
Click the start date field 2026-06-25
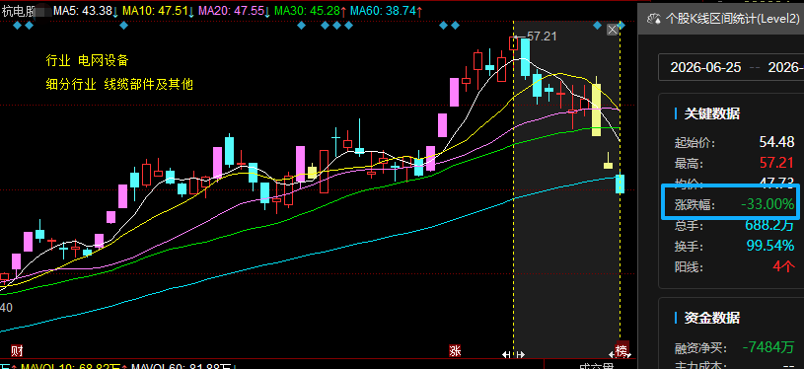coord(705,67)
